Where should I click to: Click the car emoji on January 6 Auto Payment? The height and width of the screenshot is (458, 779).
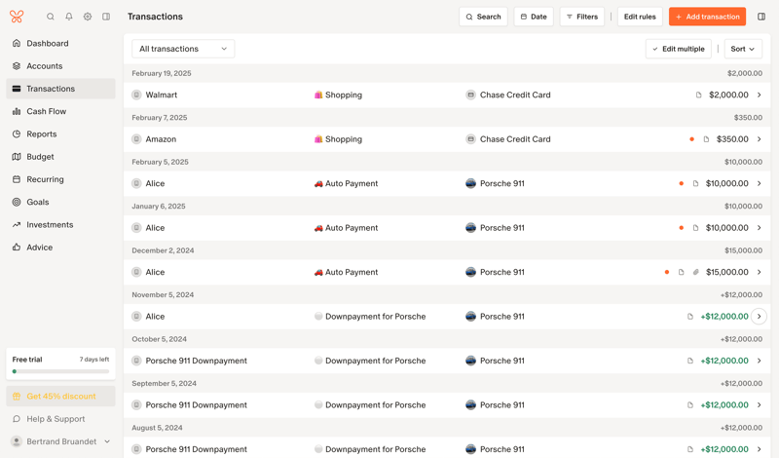318,228
